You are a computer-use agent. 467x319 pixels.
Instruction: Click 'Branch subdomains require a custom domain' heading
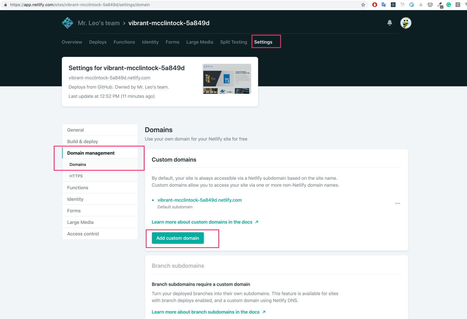pos(201,284)
